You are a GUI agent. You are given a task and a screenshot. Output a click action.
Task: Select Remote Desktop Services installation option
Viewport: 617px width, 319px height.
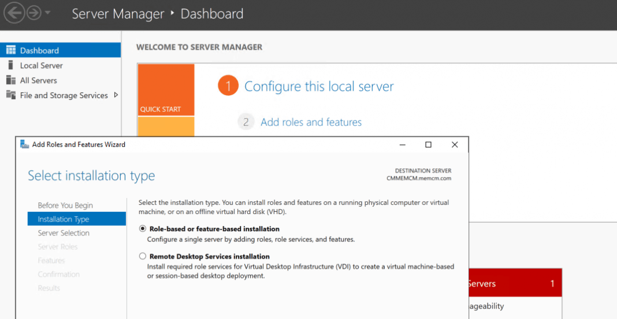coord(143,256)
